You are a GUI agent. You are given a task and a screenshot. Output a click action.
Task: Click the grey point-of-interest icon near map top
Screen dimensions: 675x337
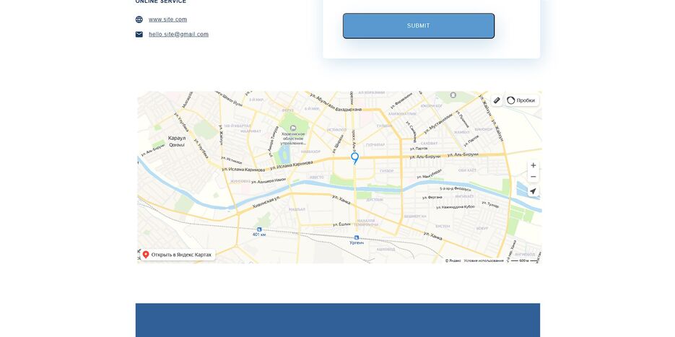453,95
